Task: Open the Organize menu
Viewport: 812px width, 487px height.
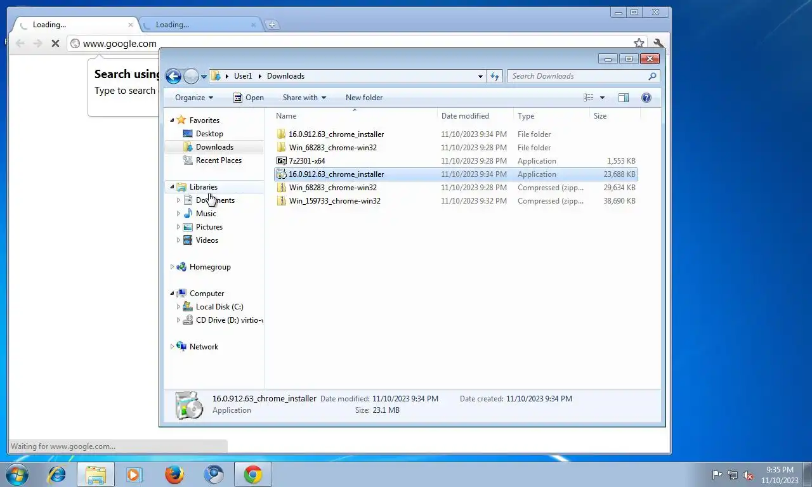Action: (x=194, y=98)
